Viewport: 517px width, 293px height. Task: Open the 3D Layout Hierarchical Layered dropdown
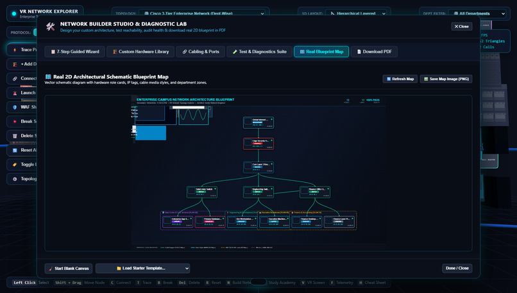(x=357, y=13)
